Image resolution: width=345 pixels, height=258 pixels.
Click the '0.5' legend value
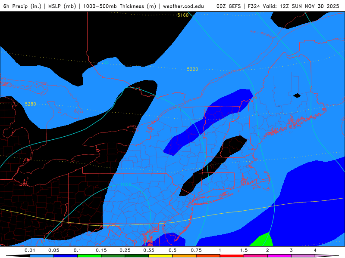click(x=172, y=250)
